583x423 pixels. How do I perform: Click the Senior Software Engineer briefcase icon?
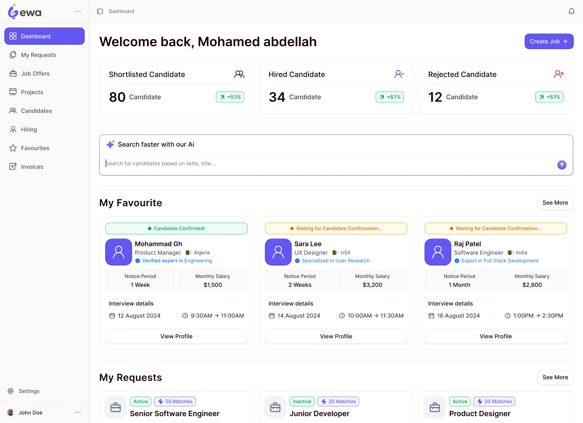[115, 407]
